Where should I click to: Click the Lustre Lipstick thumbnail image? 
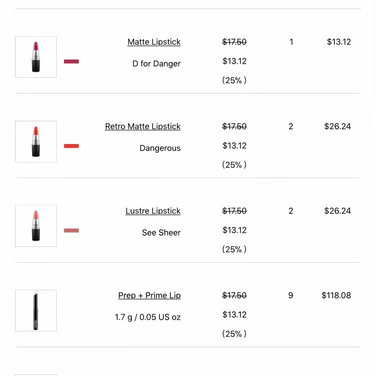tap(36, 226)
